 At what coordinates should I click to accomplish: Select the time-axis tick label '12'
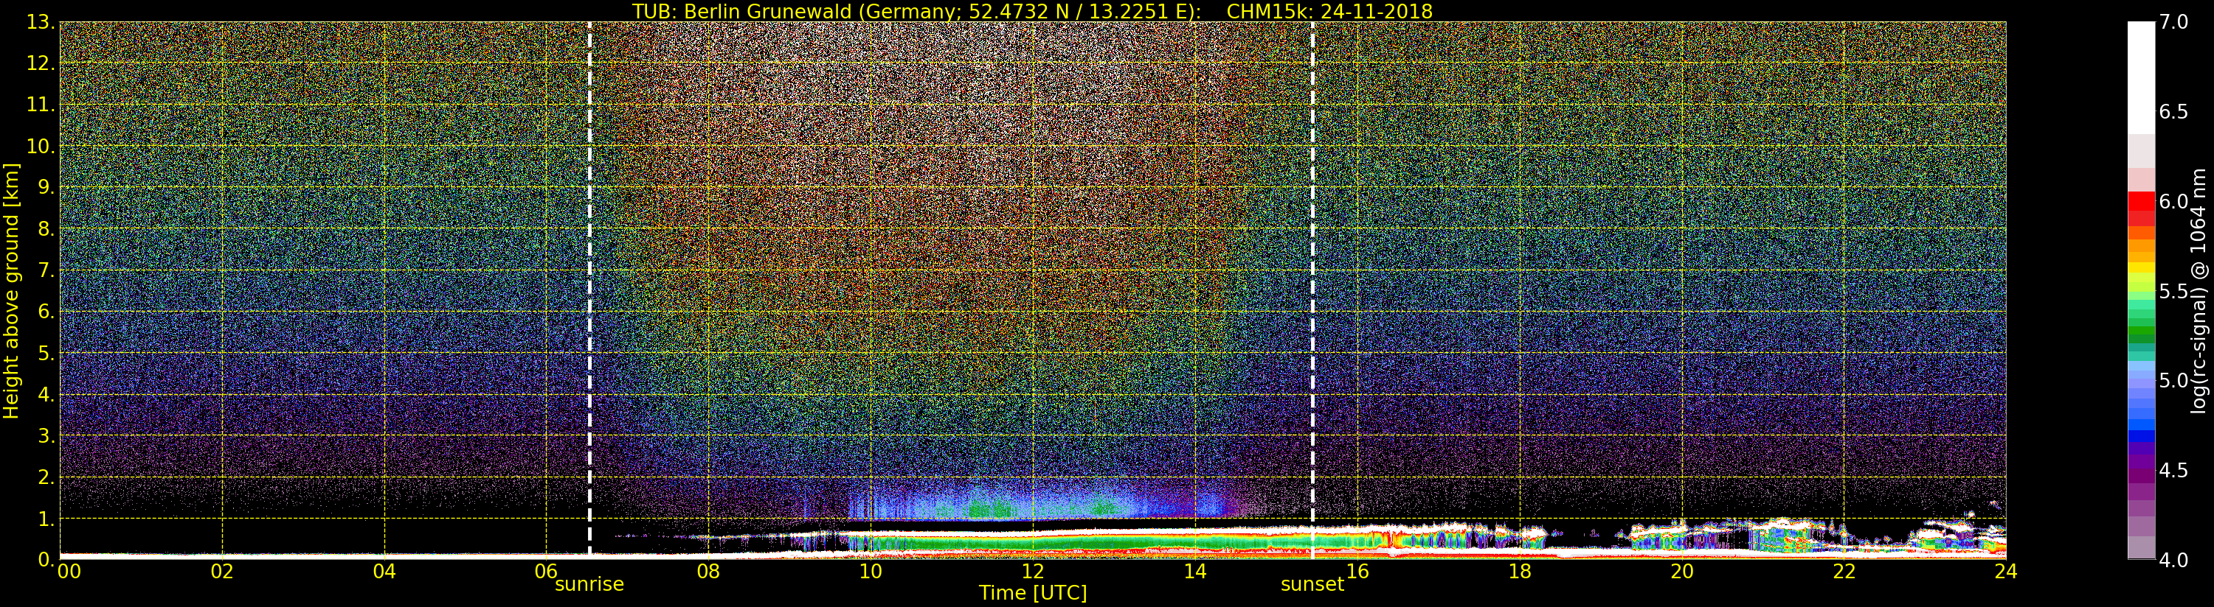tap(1033, 572)
